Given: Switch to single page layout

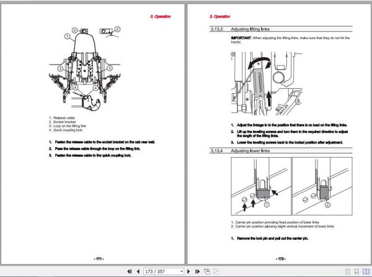Looking at the screenshot, I should click(x=348, y=271).
